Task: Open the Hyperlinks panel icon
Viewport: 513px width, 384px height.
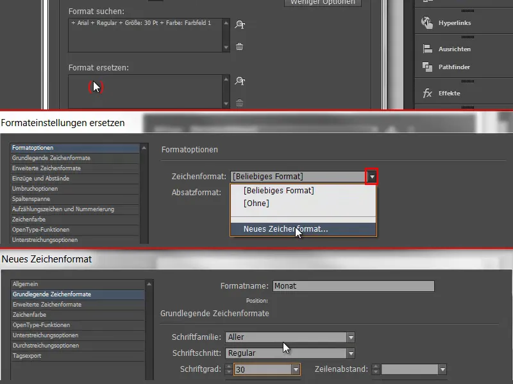Action: tap(427, 23)
